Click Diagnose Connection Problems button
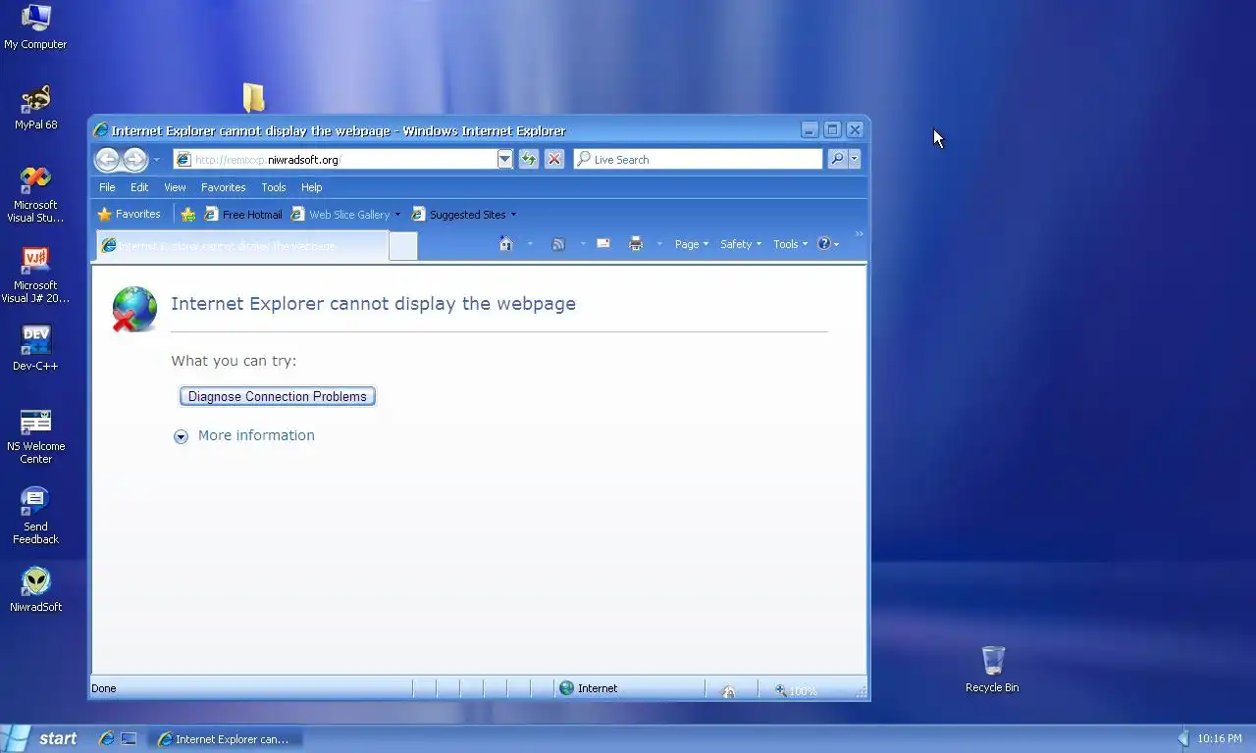This screenshot has width=1256, height=753. 278,396
